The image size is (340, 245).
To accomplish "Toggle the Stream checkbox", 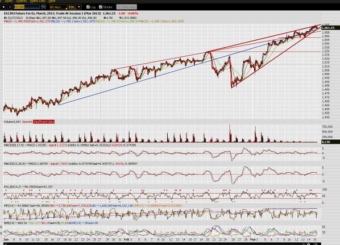I will click(101, 7).
